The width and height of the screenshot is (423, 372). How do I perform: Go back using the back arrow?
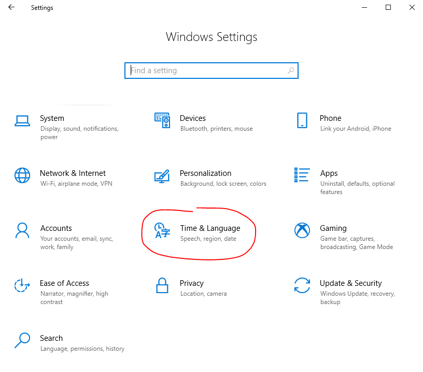point(11,7)
